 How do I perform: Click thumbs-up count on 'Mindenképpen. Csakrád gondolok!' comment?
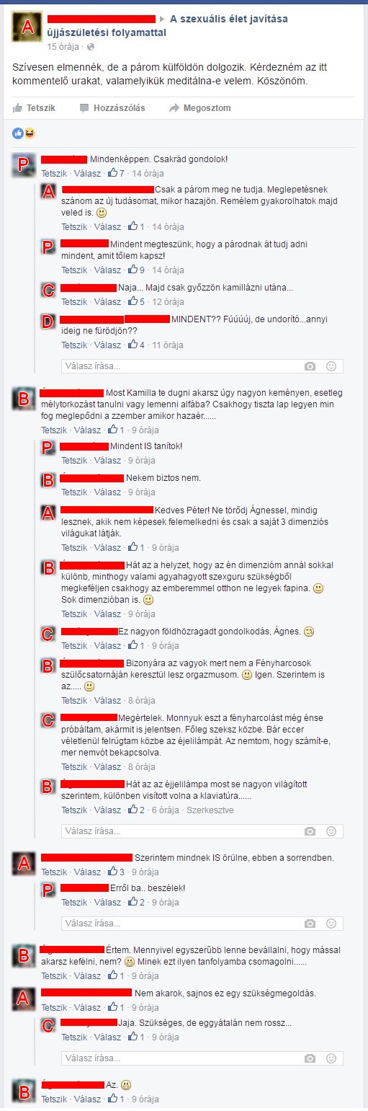[x=116, y=174]
